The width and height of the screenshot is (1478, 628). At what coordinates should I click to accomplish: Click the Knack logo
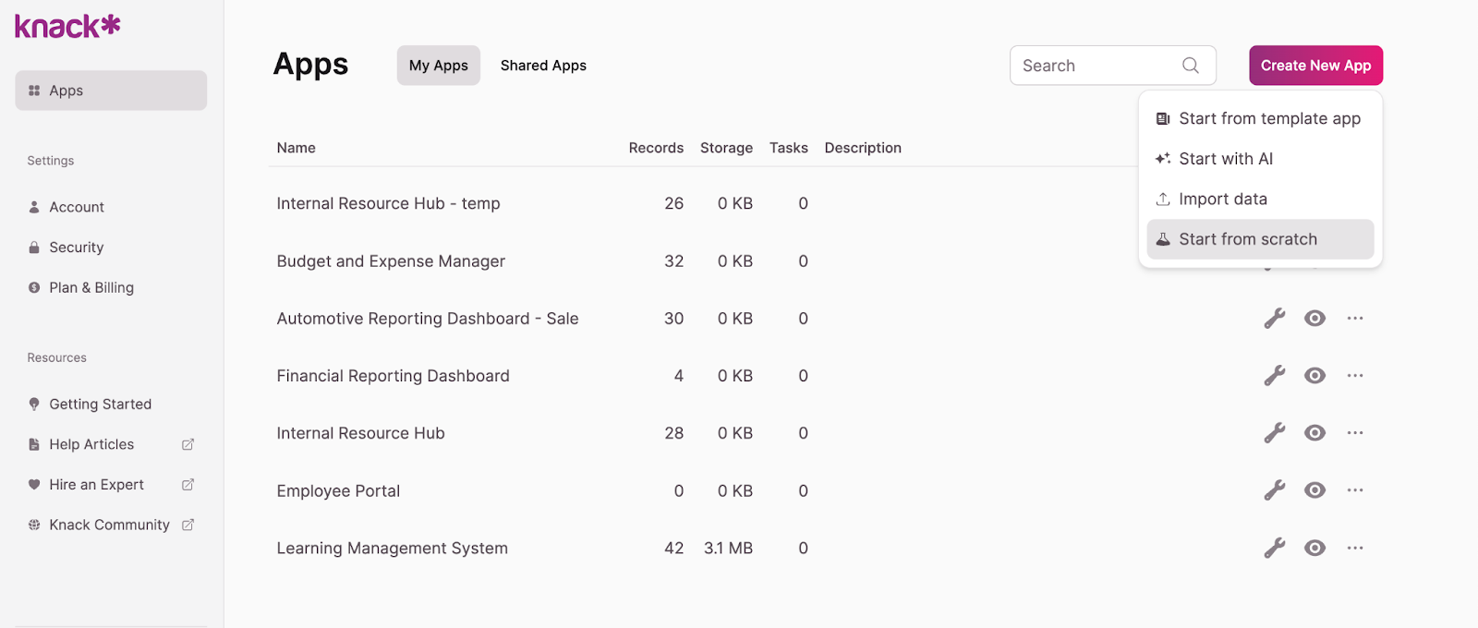[x=67, y=26]
